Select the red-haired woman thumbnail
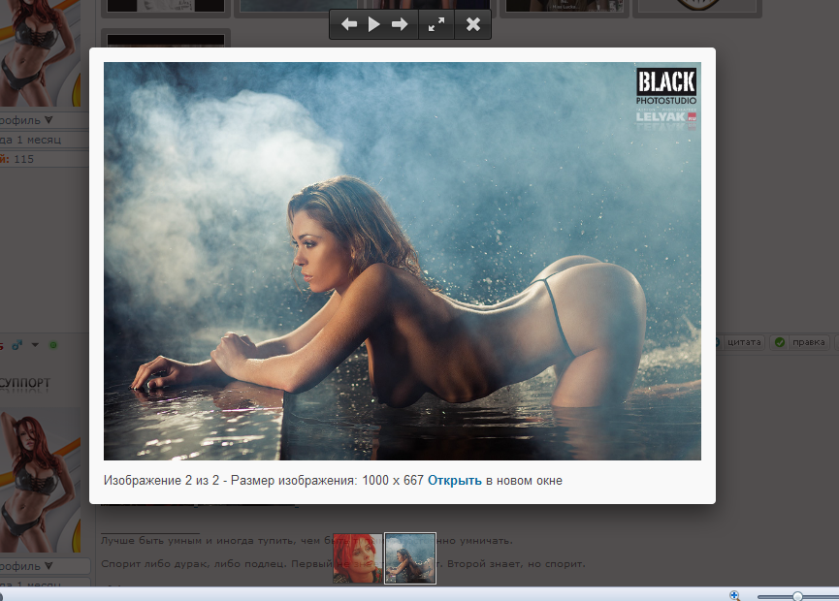This screenshot has width=839, height=601. pyautogui.click(x=357, y=558)
